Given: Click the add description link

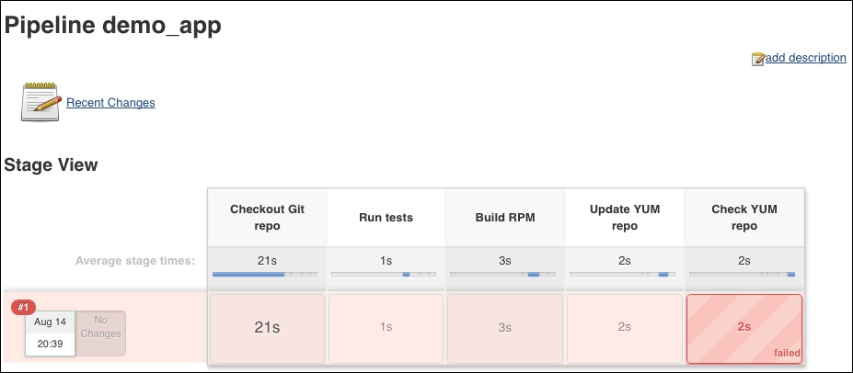Looking at the screenshot, I should 806,58.
